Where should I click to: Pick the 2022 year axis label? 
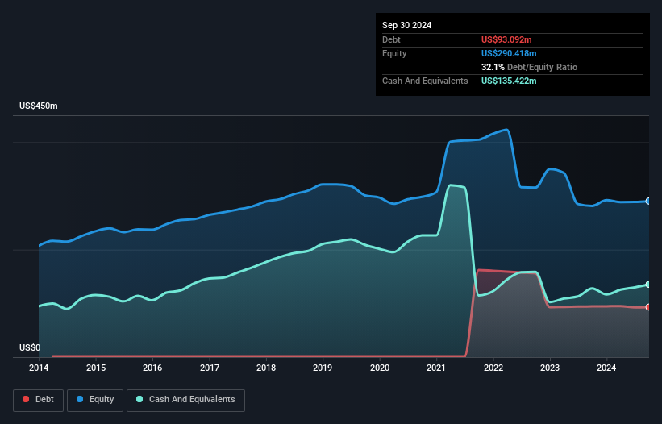click(x=493, y=368)
